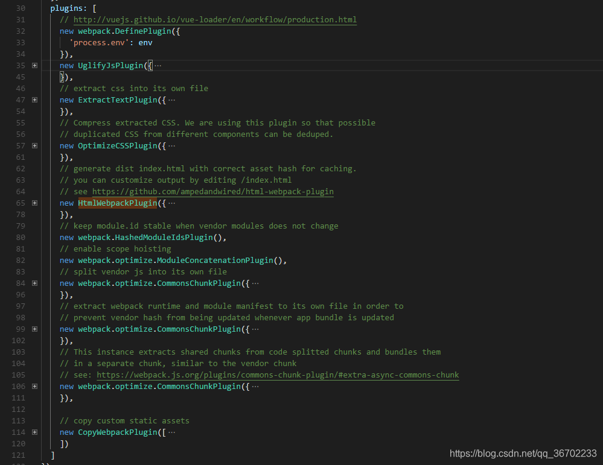Click the comment '// copy custom static assets'
Screen dimensions: 603x465
click(124, 421)
